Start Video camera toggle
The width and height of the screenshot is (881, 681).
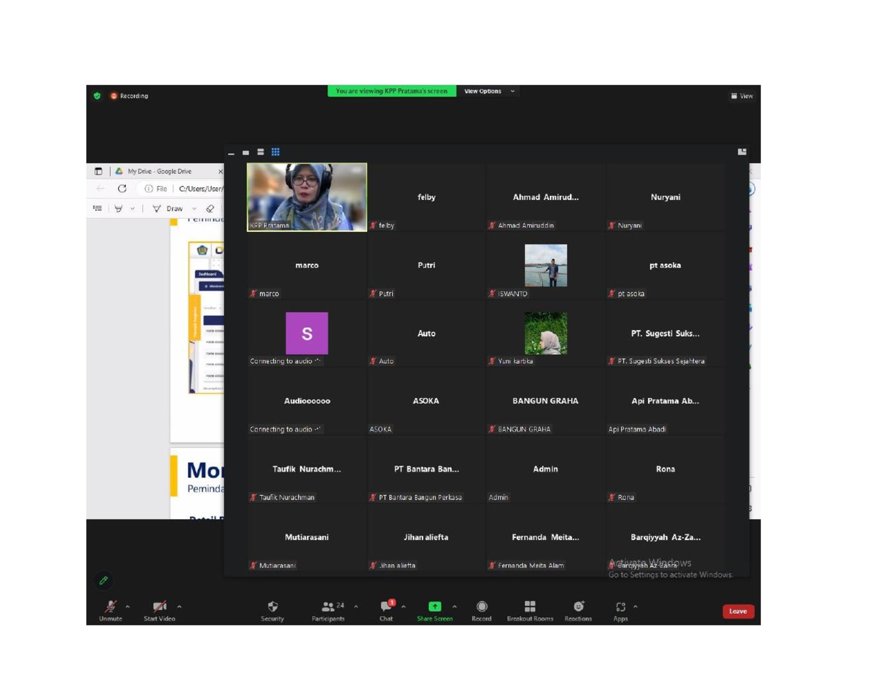(159, 607)
